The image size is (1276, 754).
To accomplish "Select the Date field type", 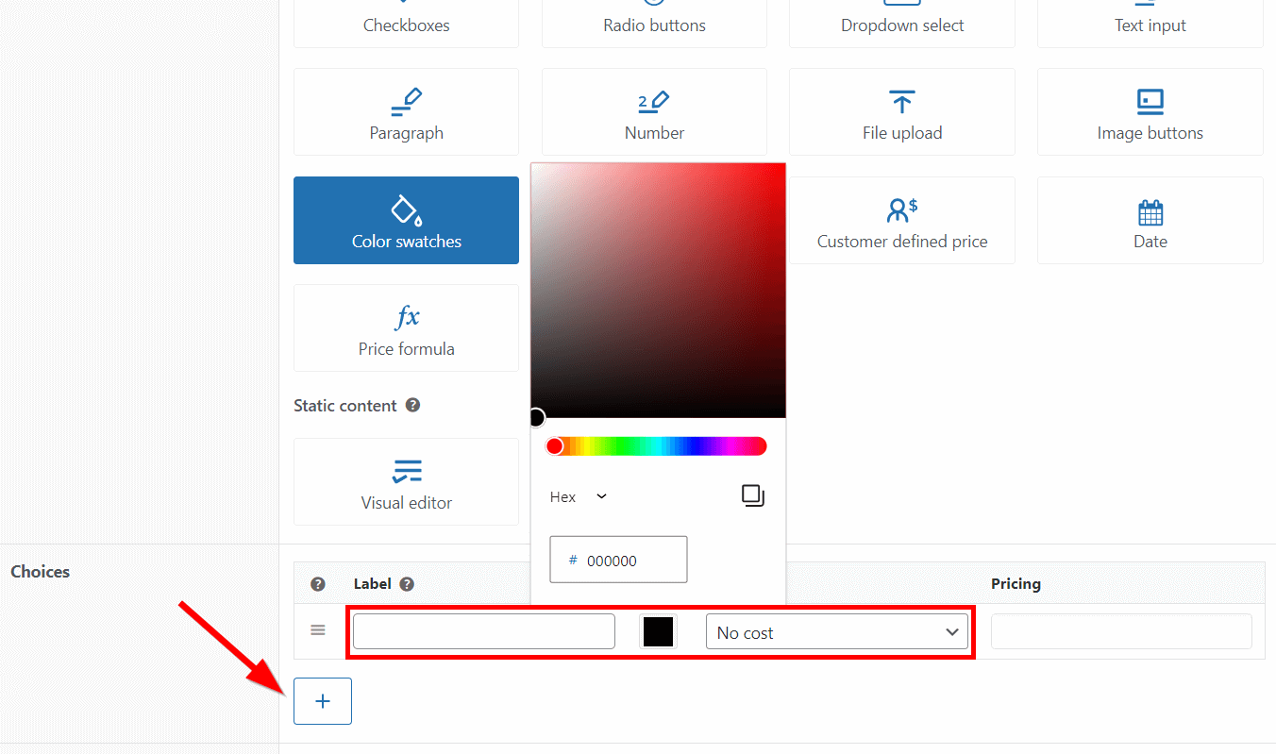I will click(1150, 220).
